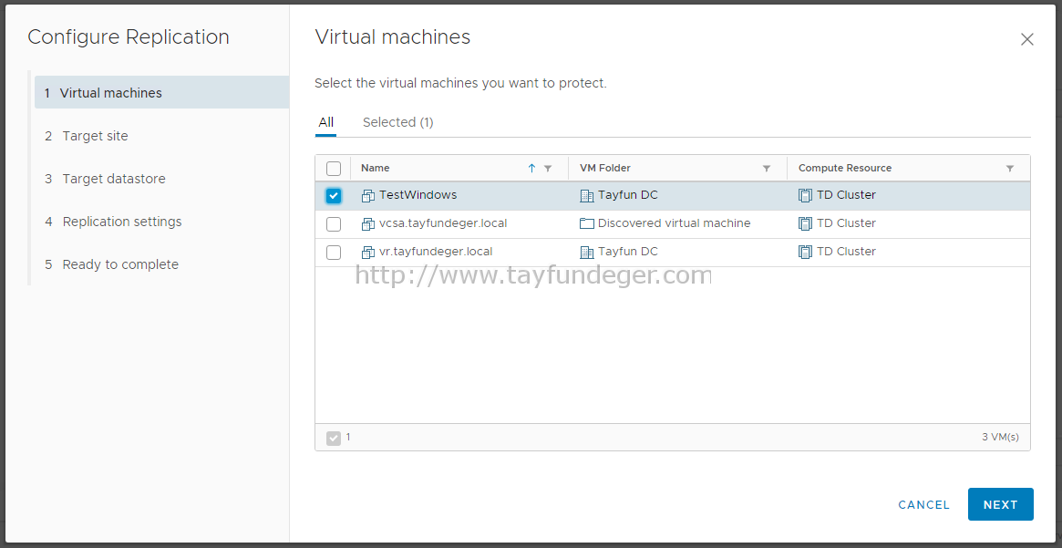Click Discovered virtual machine folder text
The width and height of the screenshot is (1062, 548).
tap(674, 223)
